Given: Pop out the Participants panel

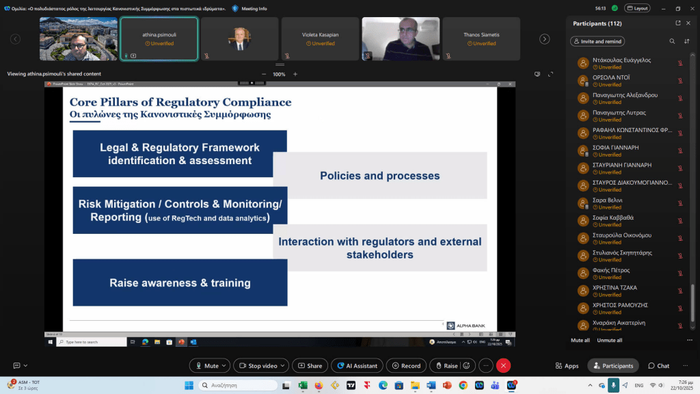Looking at the screenshot, I should 673,23.
